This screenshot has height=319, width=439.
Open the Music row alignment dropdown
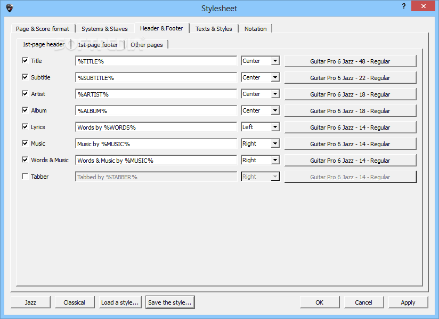261,143
